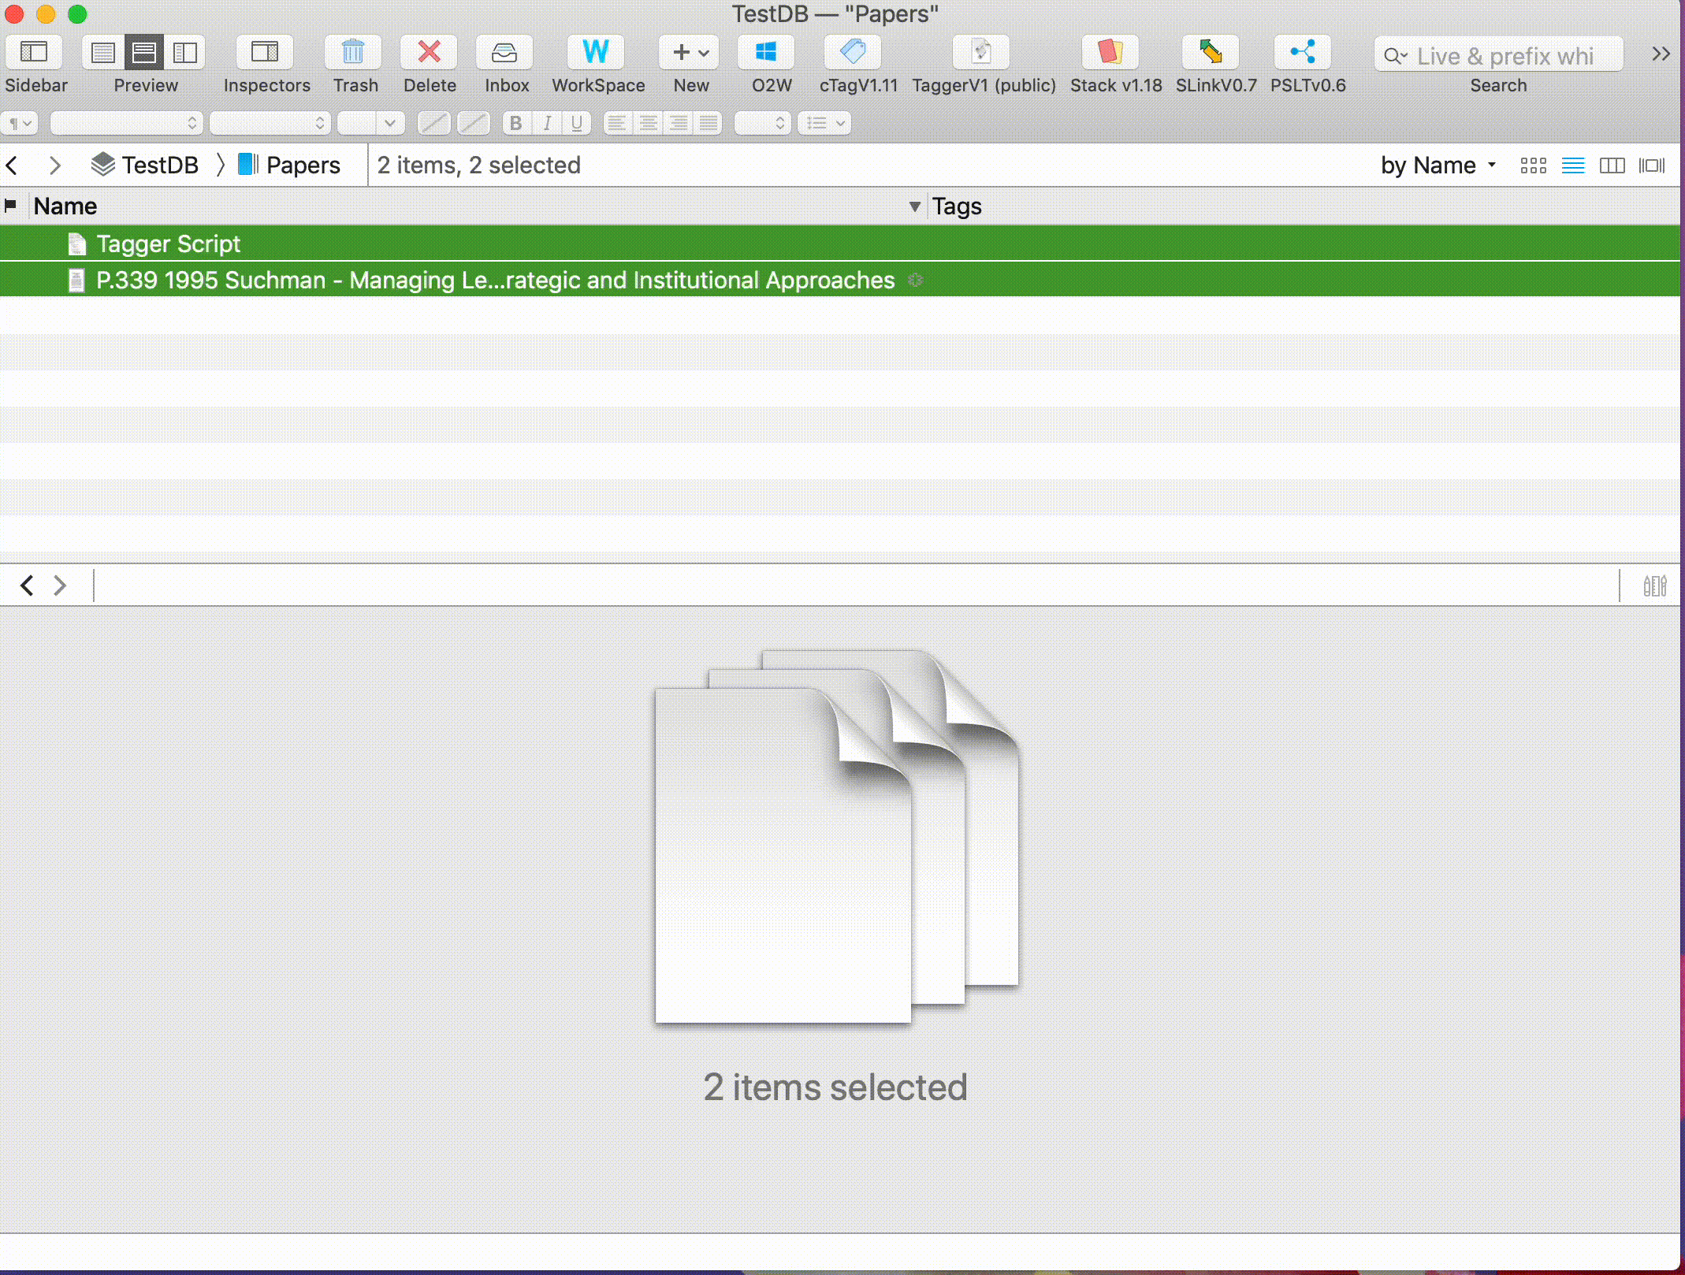Toggle Underline text formatting
The height and width of the screenshot is (1275, 1685).
577,123
